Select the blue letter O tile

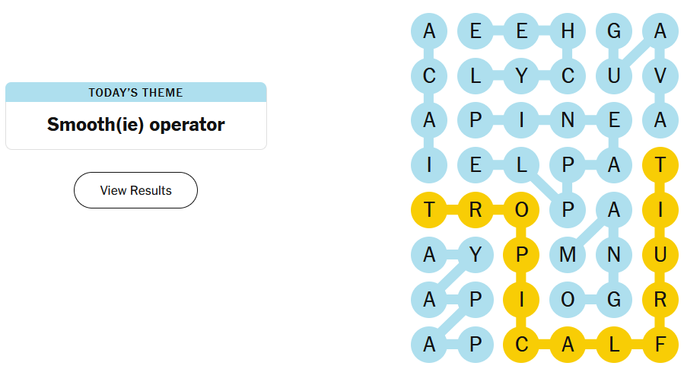[568, 300]
